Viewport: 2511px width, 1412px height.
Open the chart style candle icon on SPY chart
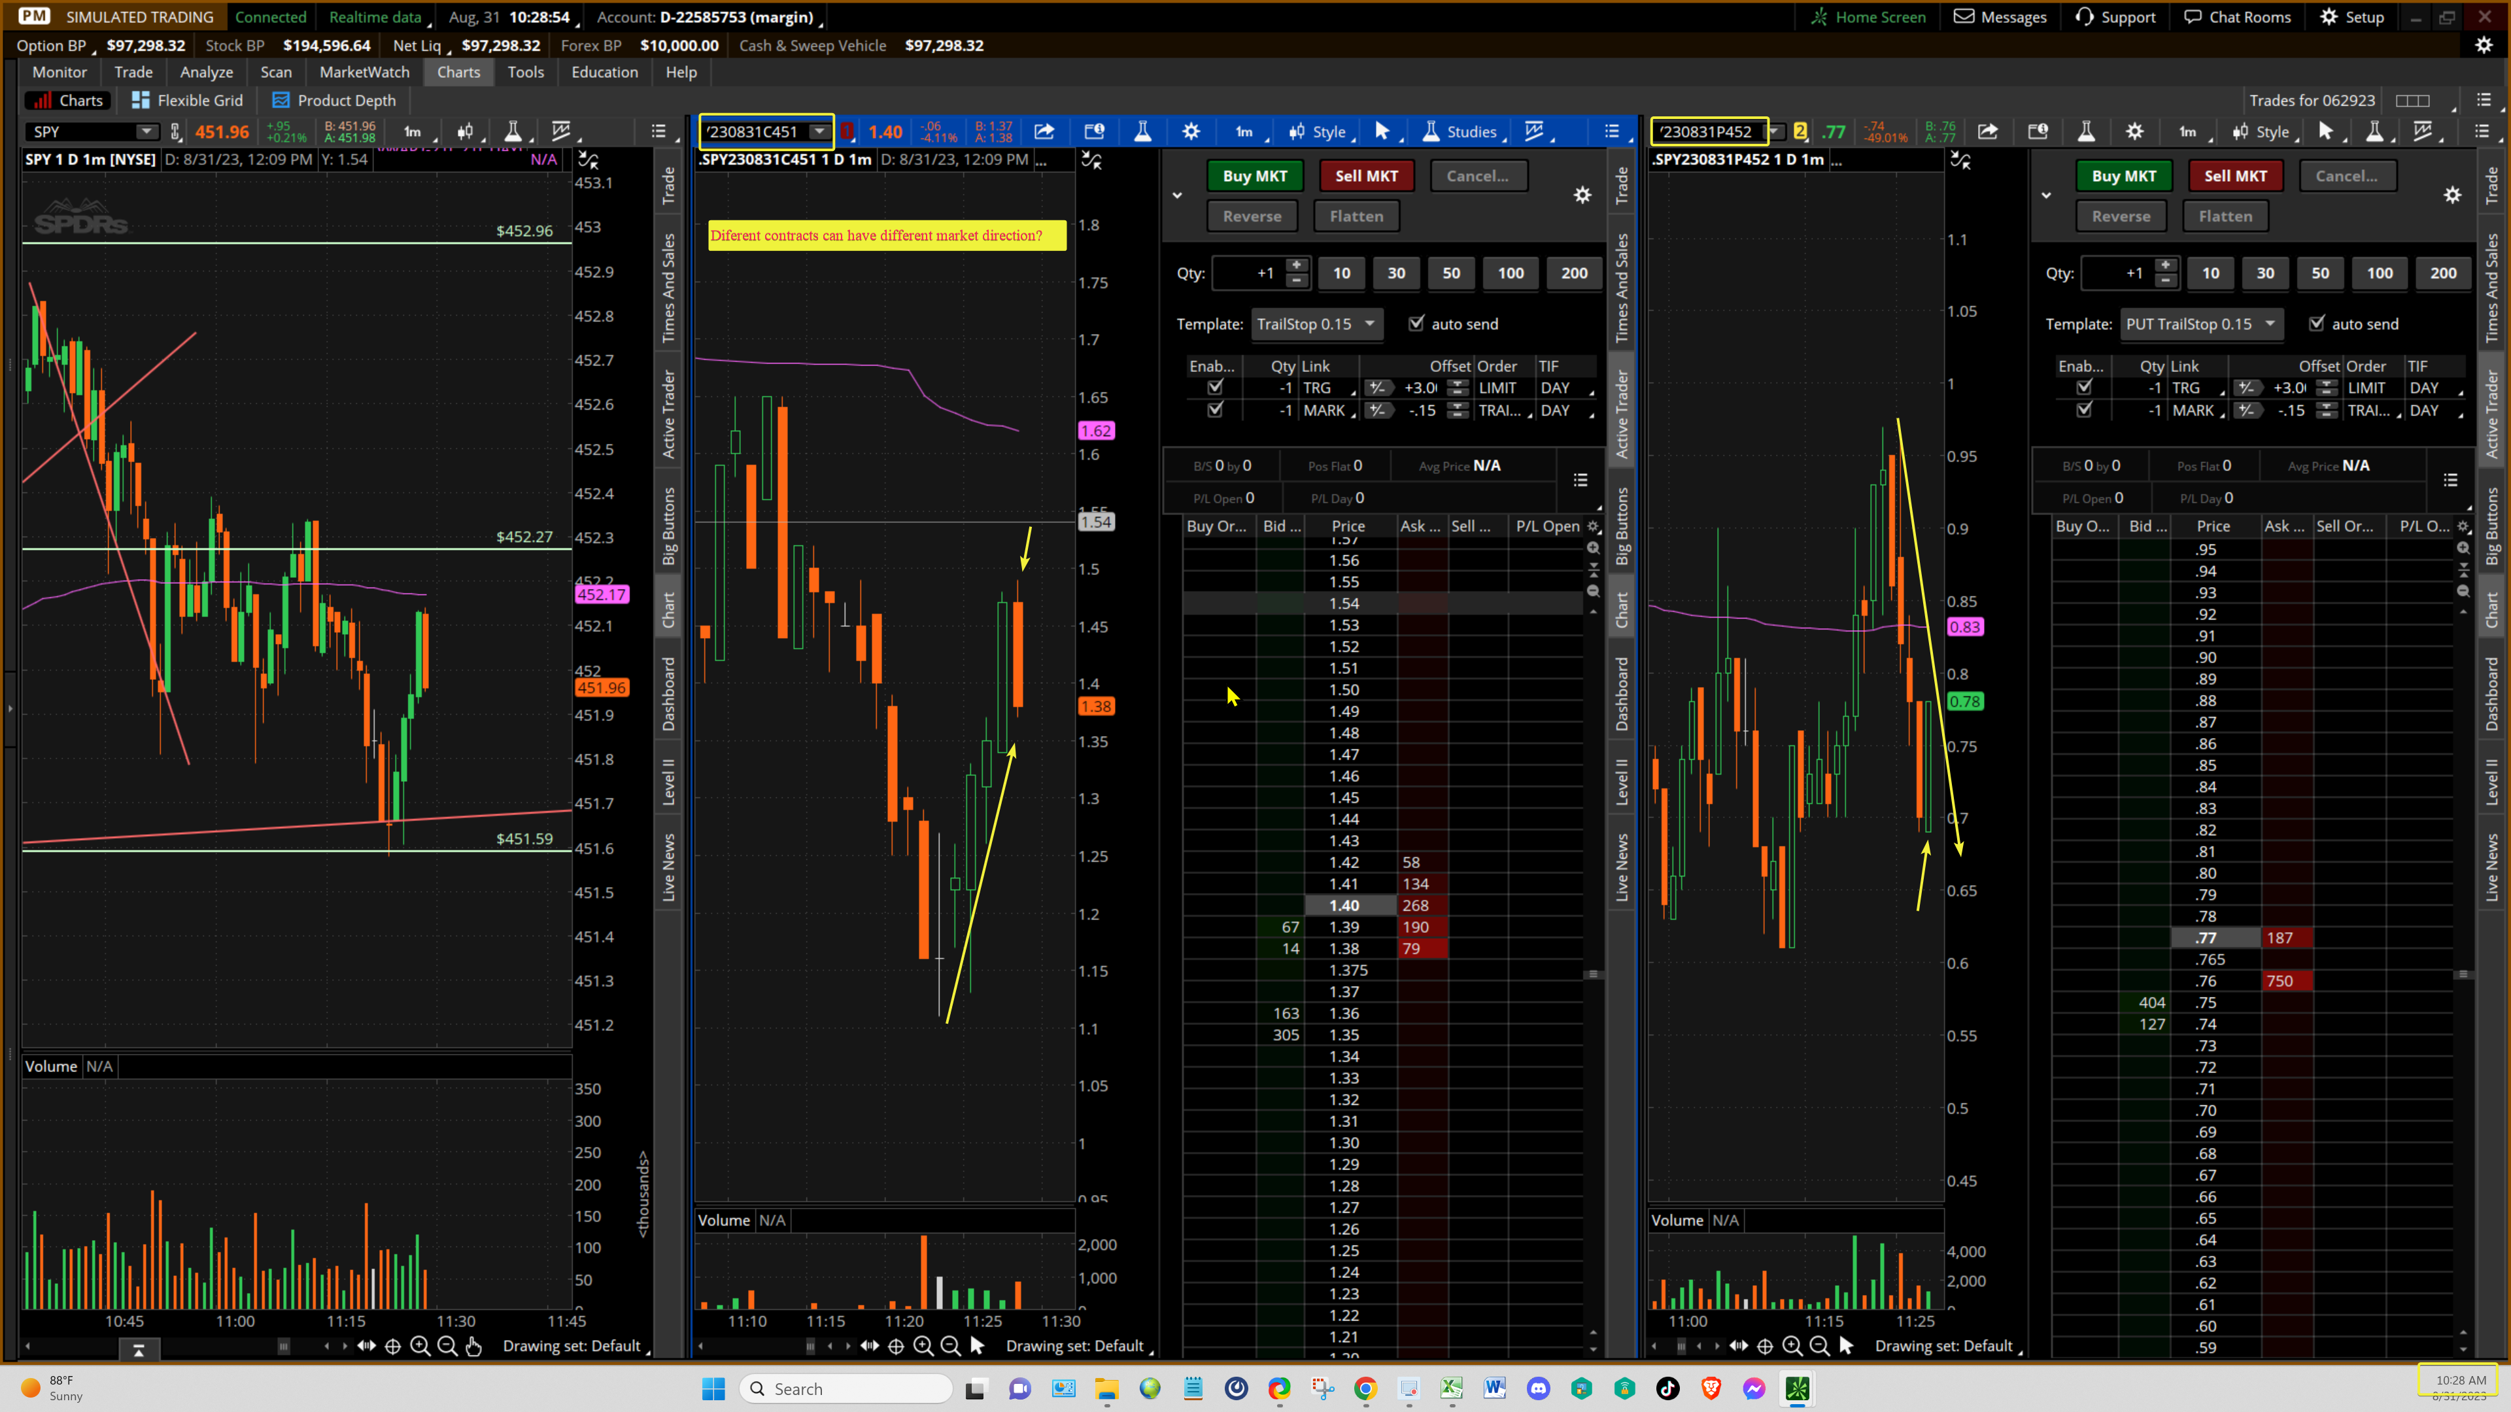click(466, 131)
